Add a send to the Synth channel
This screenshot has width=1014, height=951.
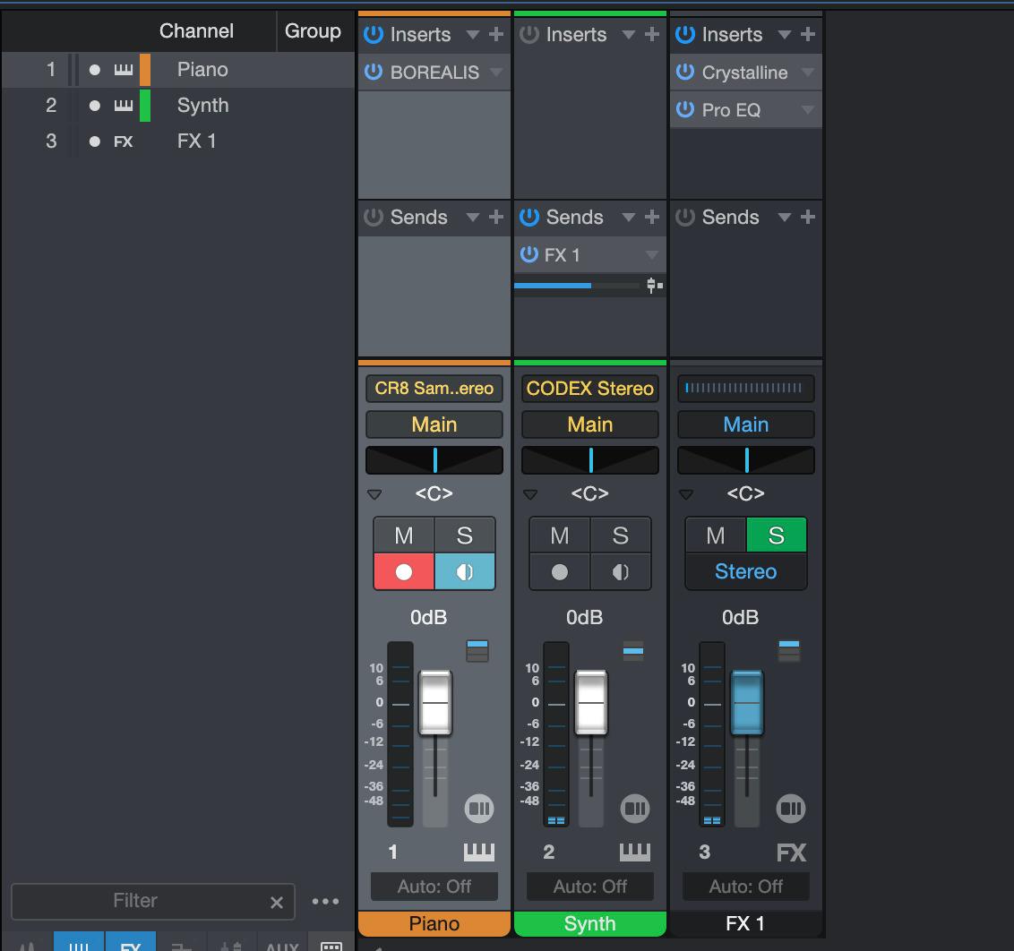(x=652, y=218)
